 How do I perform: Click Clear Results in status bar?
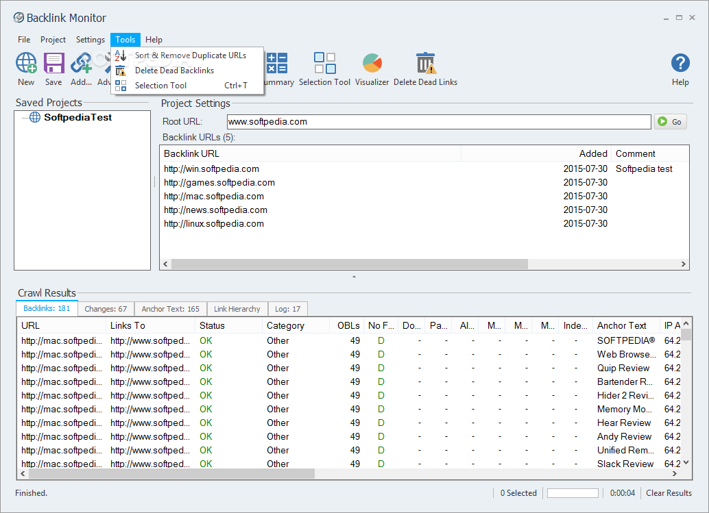(669, 493)
